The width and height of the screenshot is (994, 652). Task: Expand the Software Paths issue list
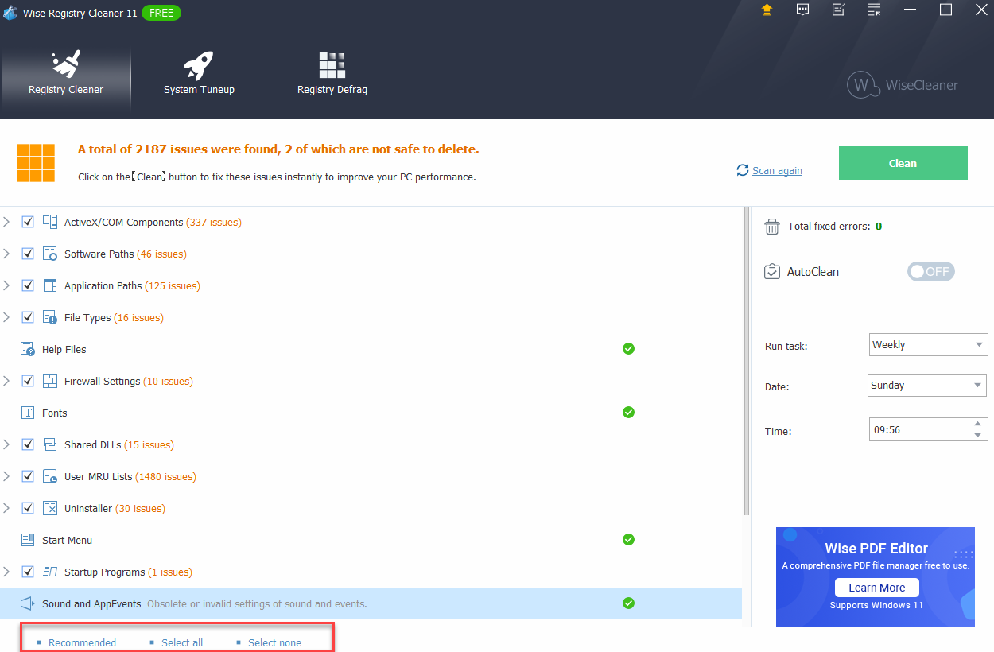tap(6, 254)
